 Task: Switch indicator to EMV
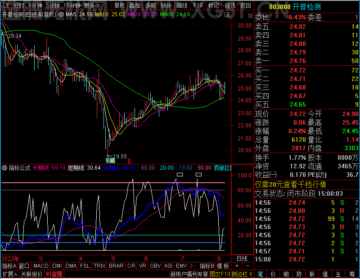181,266
